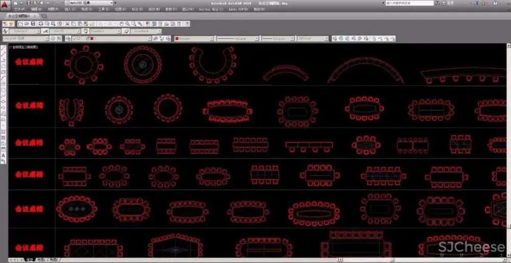Open the Help question mark icon
The height and width of the screenshot is (263, 511).
coord(188,24)
